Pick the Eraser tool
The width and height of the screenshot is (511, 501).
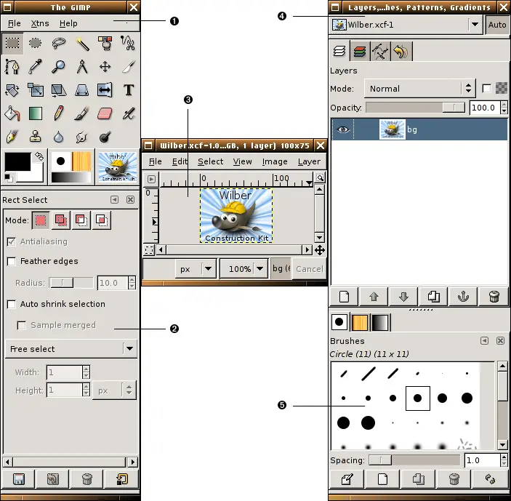point(105,113)
